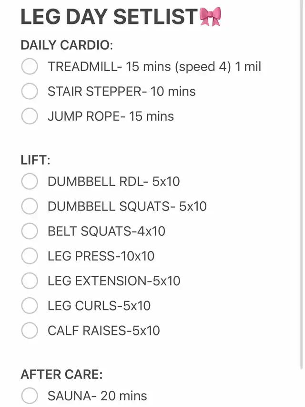Image resolution: width=305 pixels, height=407 pixels.
Task: Mark LEG EXTENSION as done
Action: [x=30, y=281]
